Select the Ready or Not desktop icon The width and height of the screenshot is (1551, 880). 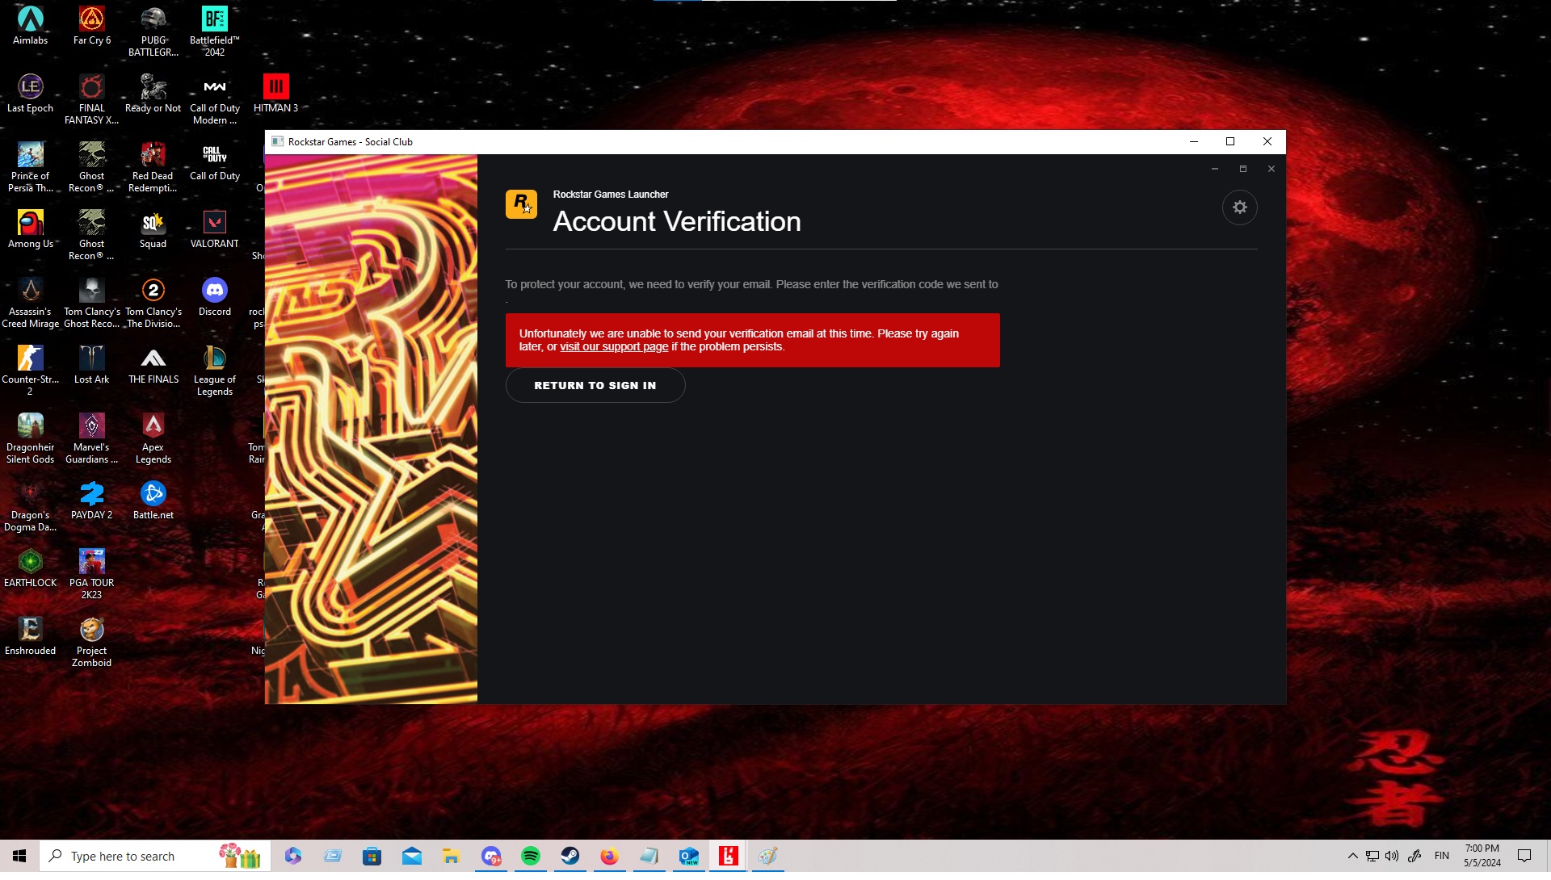[x=153, y=94]
